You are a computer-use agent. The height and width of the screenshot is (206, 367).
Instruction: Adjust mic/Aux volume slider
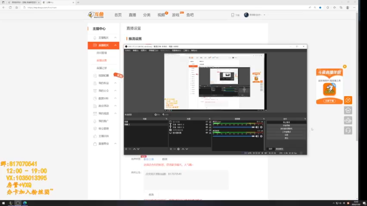[x=234, y=127]
